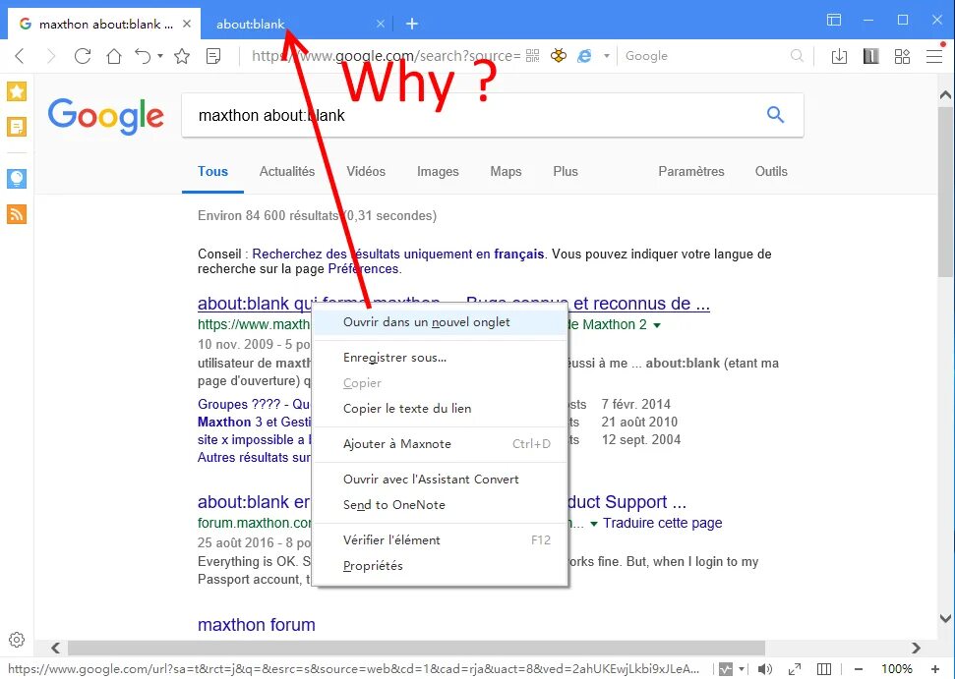Select 'Send to OneNote' menu entry
The width and height of the screenshot is (955, 679).
coord(440,504)
